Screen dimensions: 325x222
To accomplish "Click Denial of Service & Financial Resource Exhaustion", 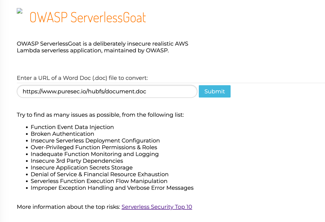I will (99, 174).
